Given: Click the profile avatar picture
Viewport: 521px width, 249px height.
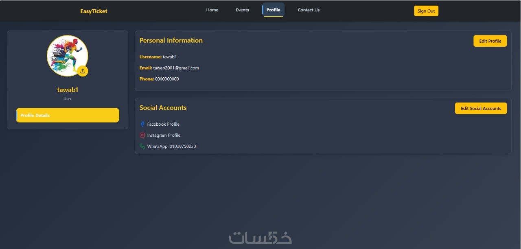Looking at the screenshot, I should pos(68,56).
